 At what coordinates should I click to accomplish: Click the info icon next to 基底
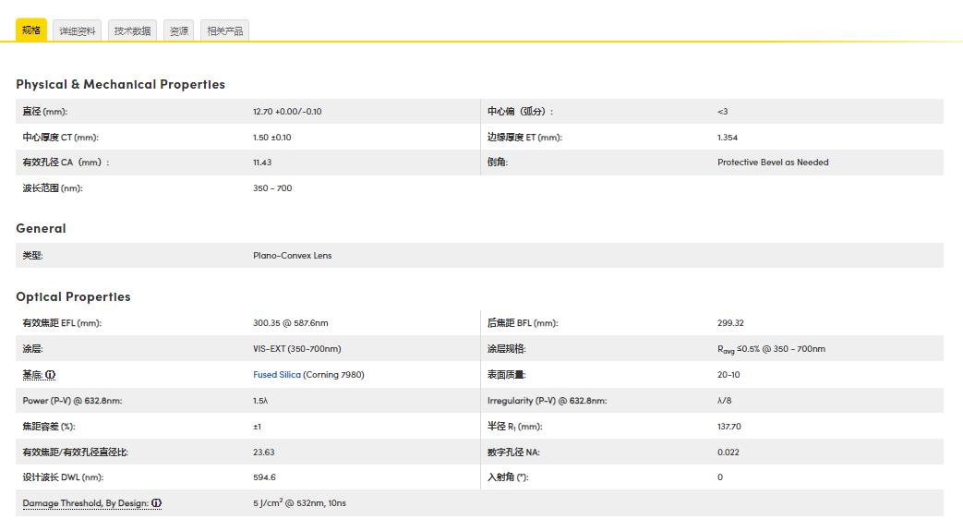(x=51, y=375)
